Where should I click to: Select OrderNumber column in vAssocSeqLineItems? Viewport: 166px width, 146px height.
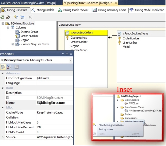(131, 39)
